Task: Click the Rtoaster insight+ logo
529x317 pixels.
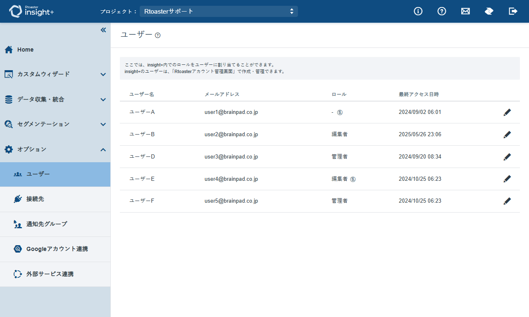Action: (31, 11)
